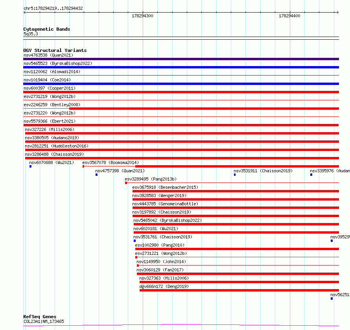
Task: Click the blue marker under nsv3395976
Action: [311, 175]
